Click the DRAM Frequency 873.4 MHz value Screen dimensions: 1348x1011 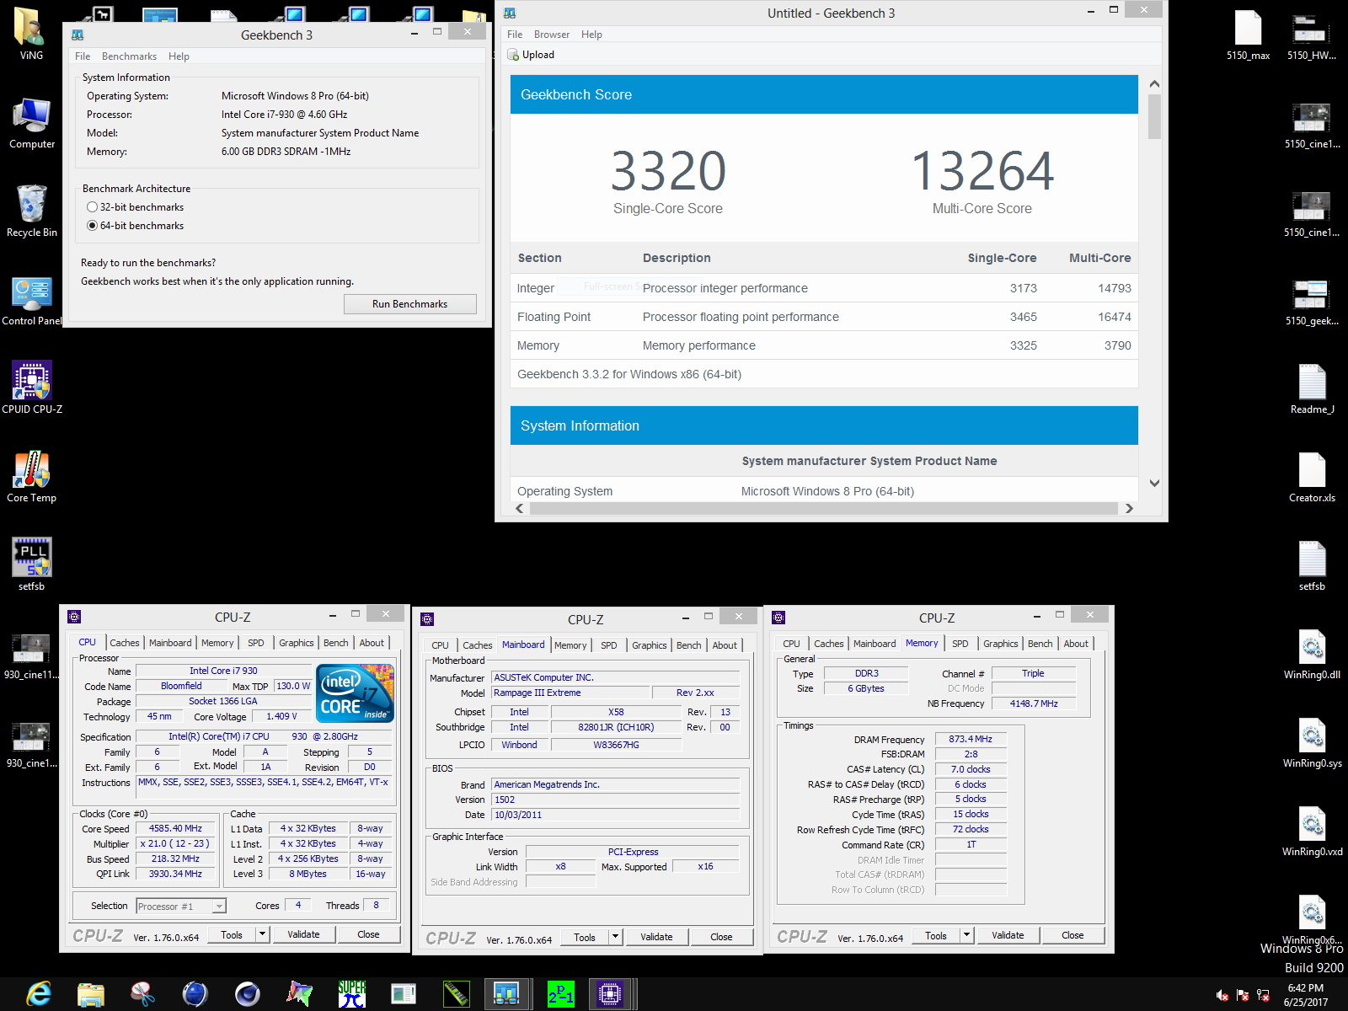971,739
